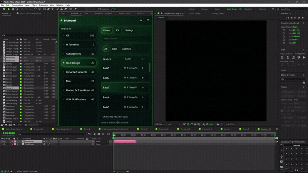308x173 pixels.
Task: Toggle Opacity stopwatch in Properties panel
Action: (x=284, y=43)
